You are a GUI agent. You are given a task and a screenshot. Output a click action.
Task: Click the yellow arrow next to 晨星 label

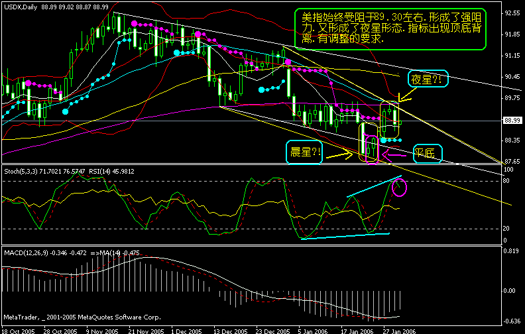click(339, 155)
